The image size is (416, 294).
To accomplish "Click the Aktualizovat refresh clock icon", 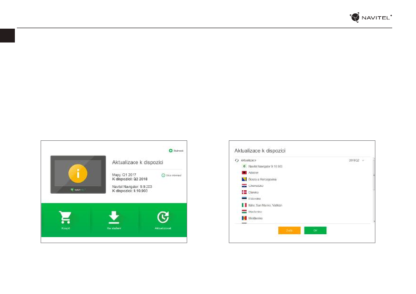I will [163, 217].
